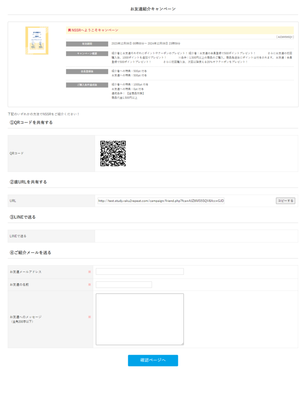The image size is (302, 400).
Task: Click the お友達メールアドレス input field
Action: pyautogui.click(x=140, y=271)
